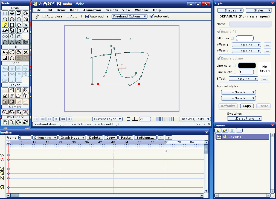Open the Scripts menu
276x199 pixels.
pos(112,10)
